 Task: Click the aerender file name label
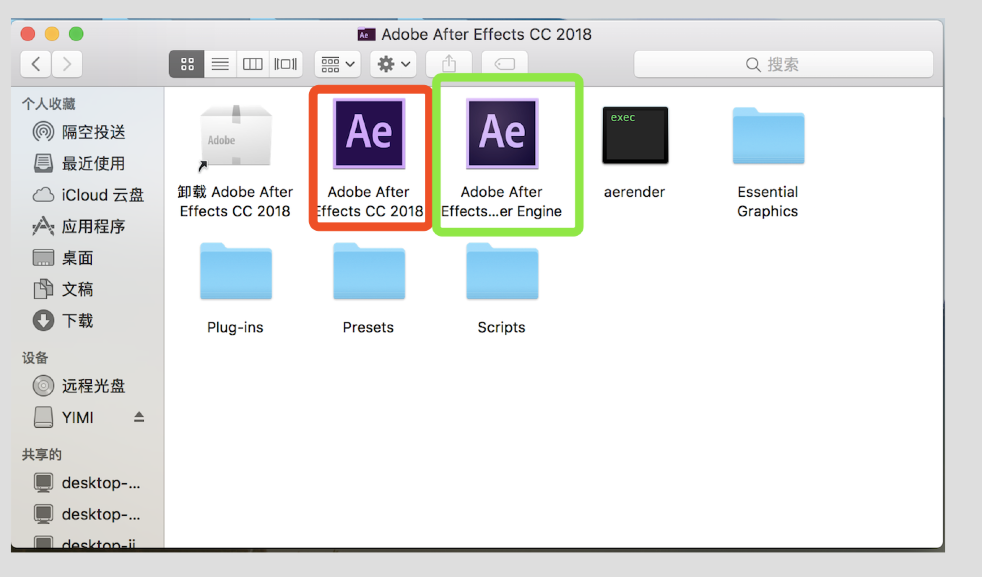[x=634, y=192]
